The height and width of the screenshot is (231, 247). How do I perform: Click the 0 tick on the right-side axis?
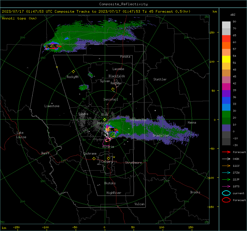coord(215,120)
